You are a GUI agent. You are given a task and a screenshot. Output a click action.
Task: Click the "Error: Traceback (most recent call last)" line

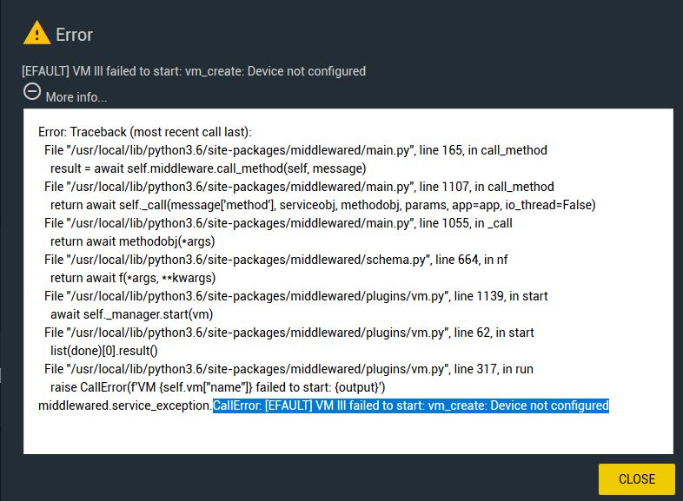coord(144,132)
